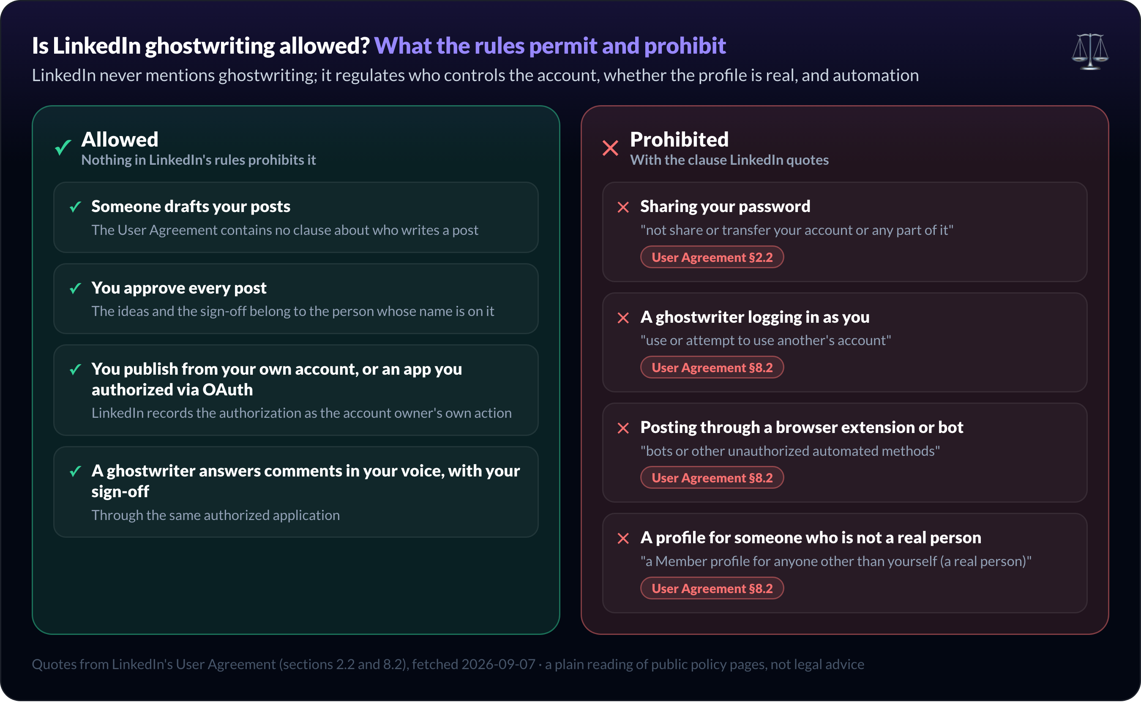Click the footer note about quotes fetched 2026-09-07
Screen dimensions: 1141x716
click(448, 664)
